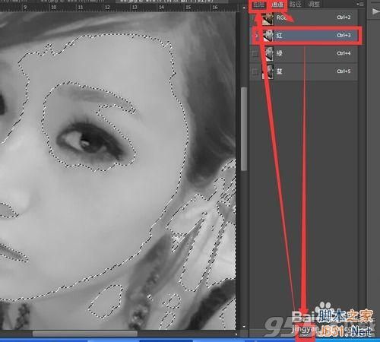Click the canvas vertical scroll up arrow
The height and width of the screenshot is (342, 380).
coord(244,8)
